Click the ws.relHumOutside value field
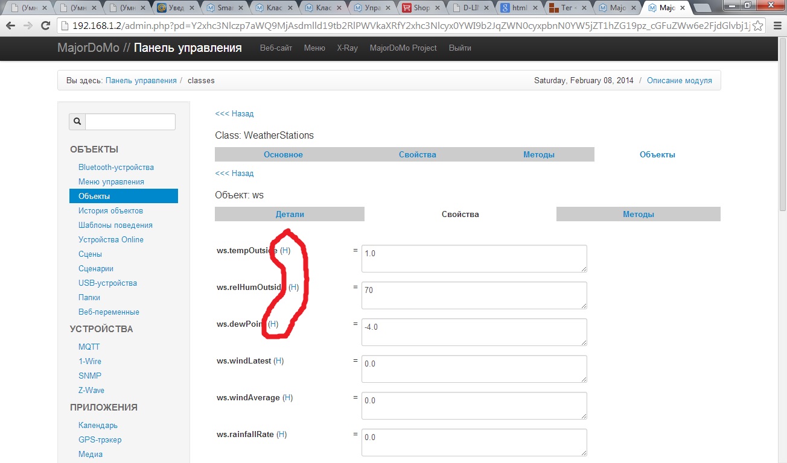Image resolution: width=787 pixels, height=463 pixels. pos(474,295)
